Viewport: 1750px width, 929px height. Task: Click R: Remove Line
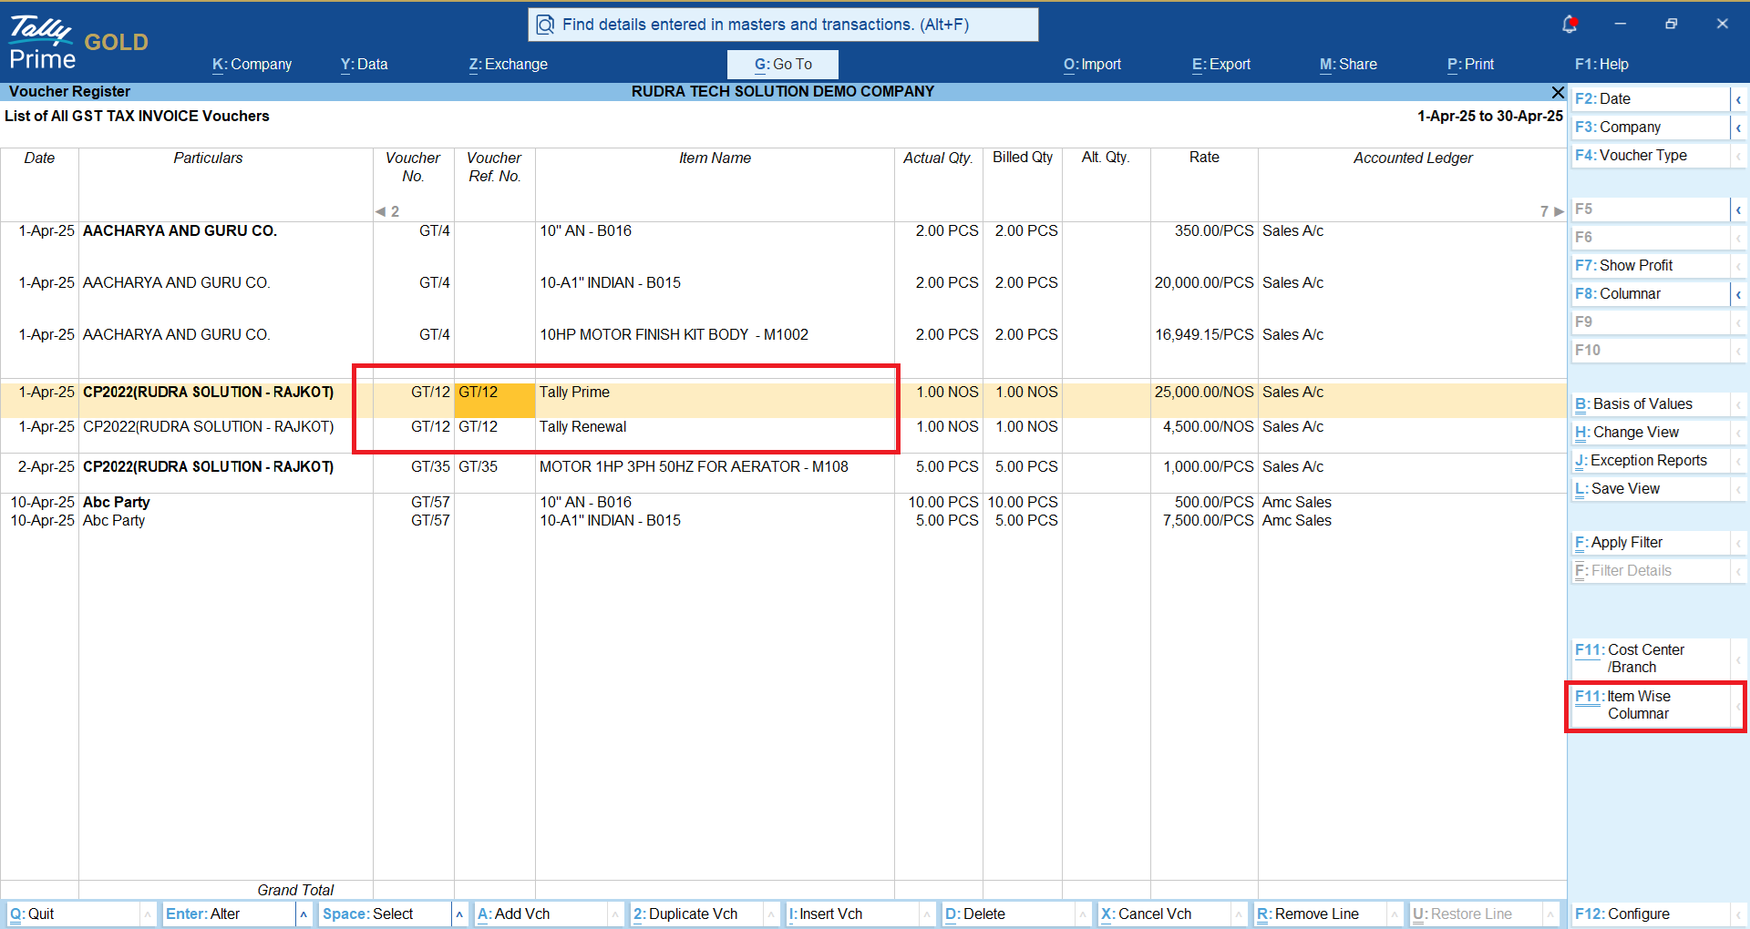[1320, 914]
